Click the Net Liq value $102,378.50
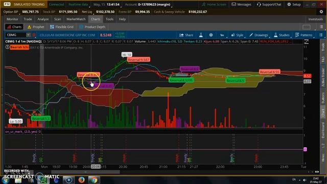This screenshot has height=184, width=327. pyautogui.click(x=105, y=12)
